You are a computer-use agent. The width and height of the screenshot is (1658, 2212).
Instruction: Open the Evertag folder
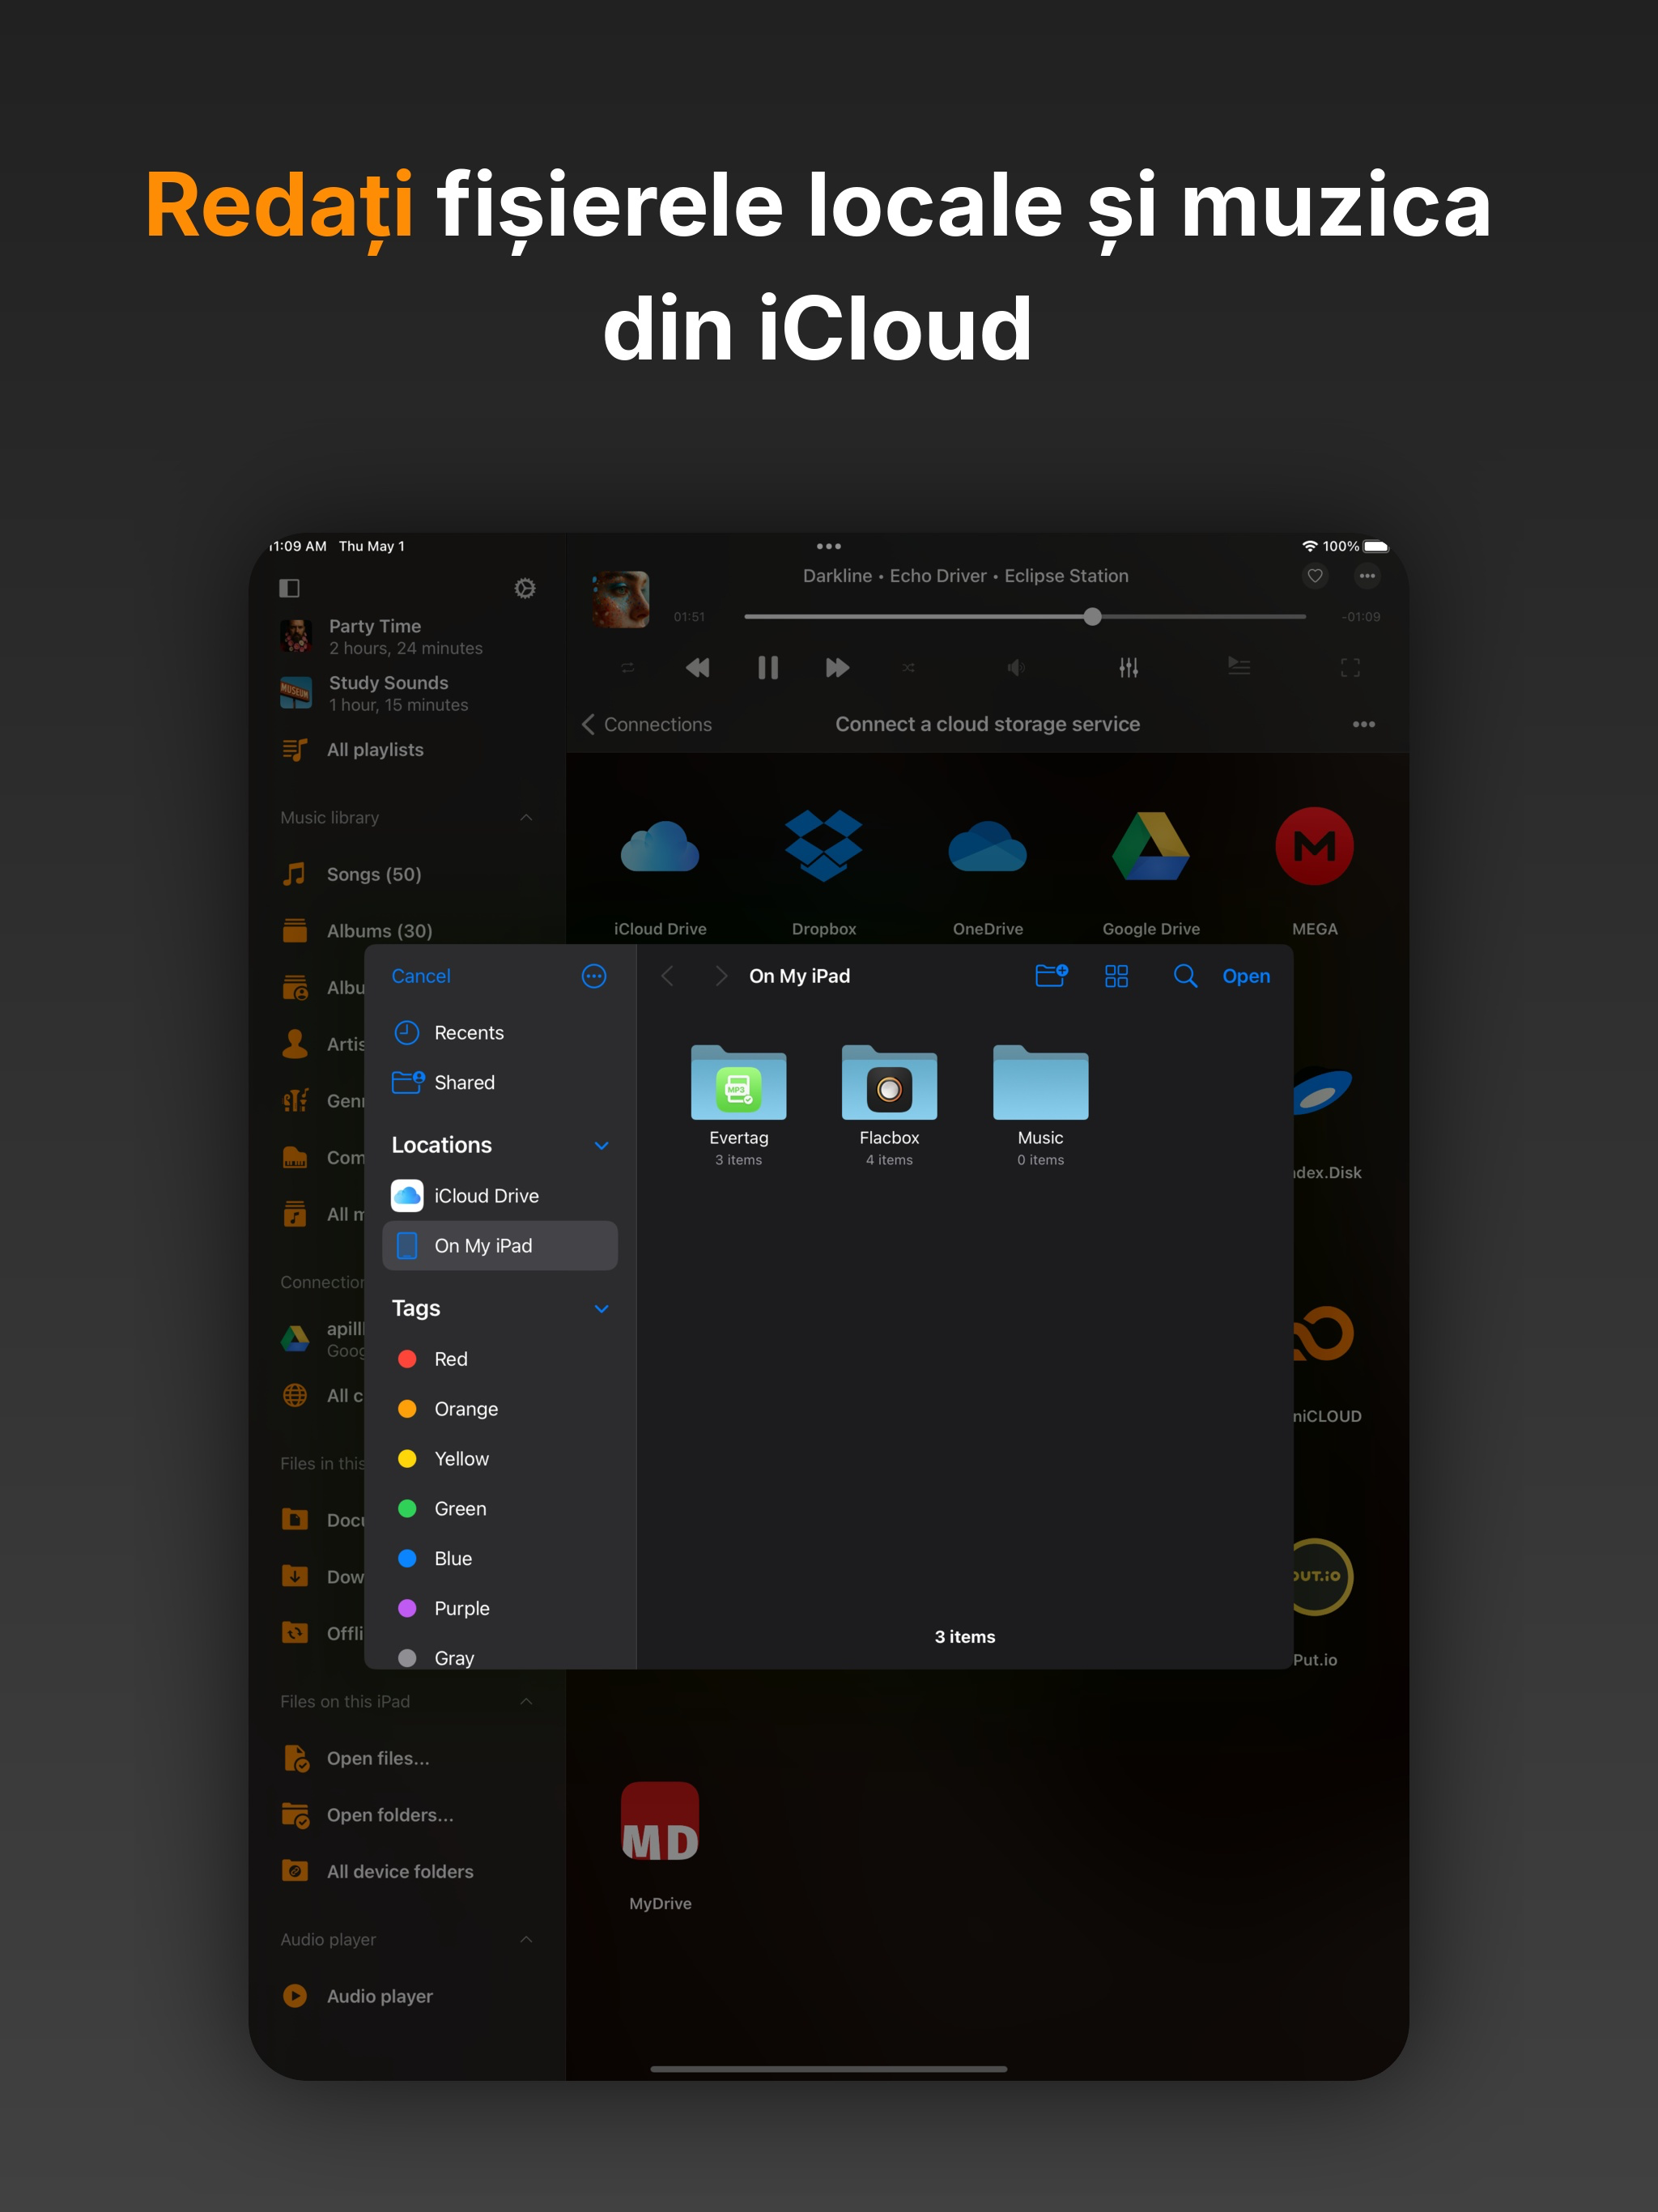pyautogui.click(x=739, y=1105)
